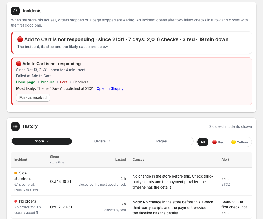
Task: Click the Incidents section heading
Action: 32,11
